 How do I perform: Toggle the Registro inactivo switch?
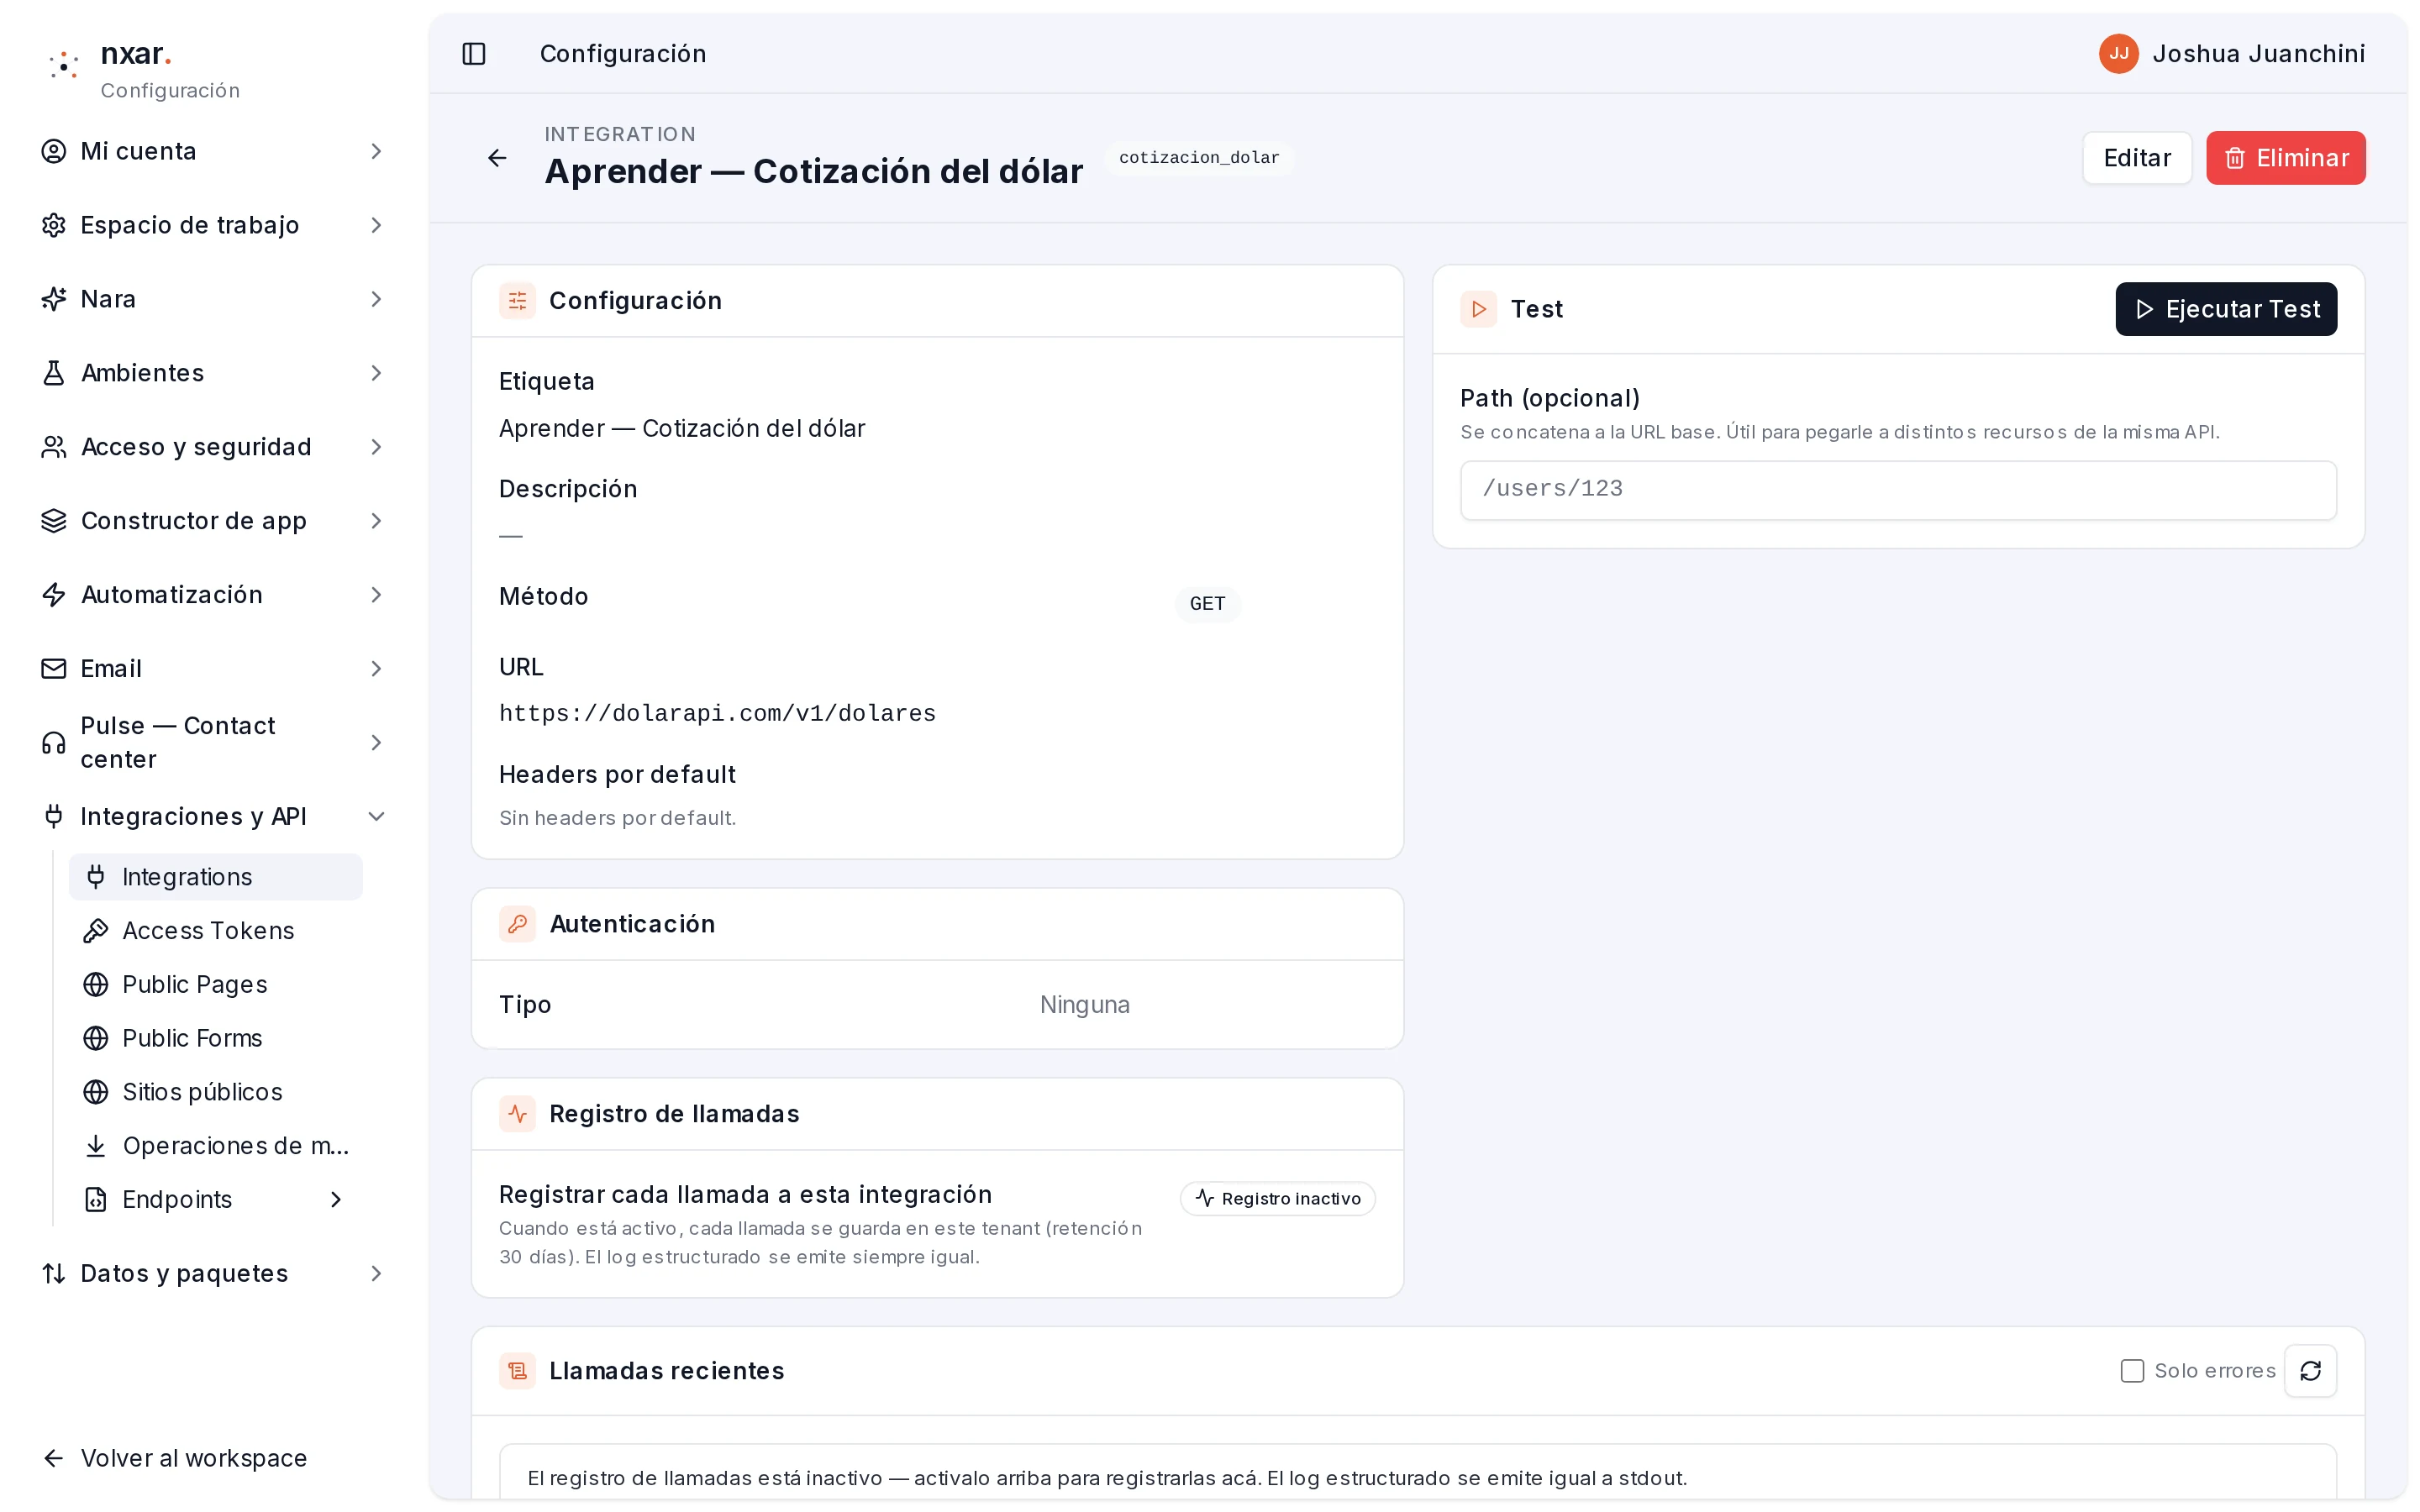[x=1277, y=1199]
